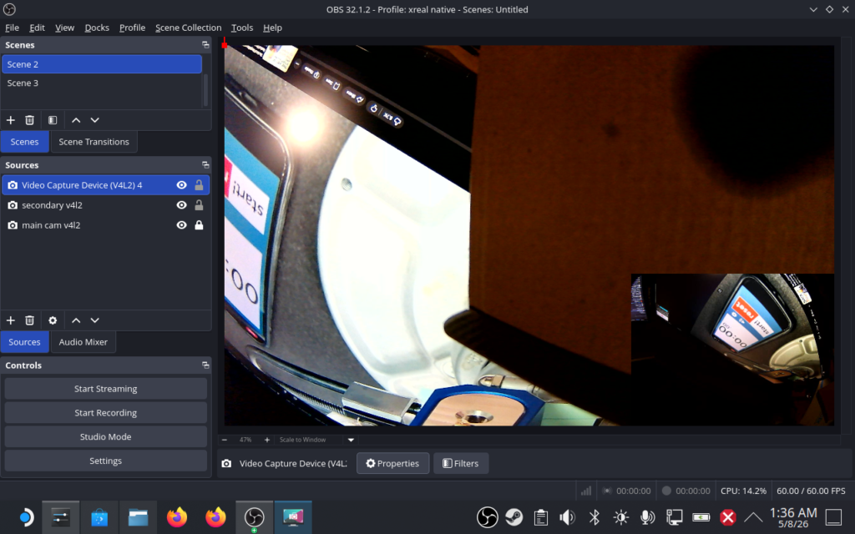Toggle visibility of main cam v4l2 source
The height and width of the screenshot is (534, 855).
point(181,225)
